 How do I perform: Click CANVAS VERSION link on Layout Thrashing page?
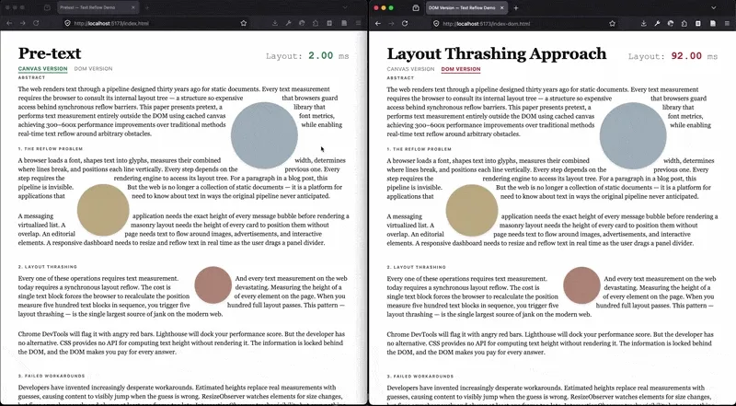point(410,69)
